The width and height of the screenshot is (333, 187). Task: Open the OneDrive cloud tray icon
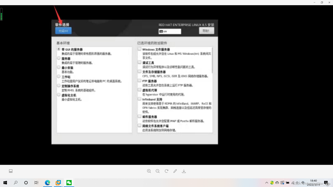[x=277, y=183]
